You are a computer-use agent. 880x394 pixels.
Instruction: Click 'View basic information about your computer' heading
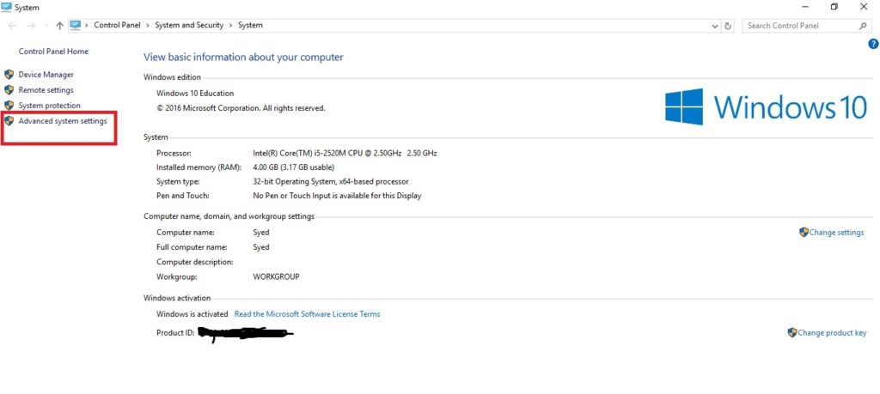[x=243, y=58]
